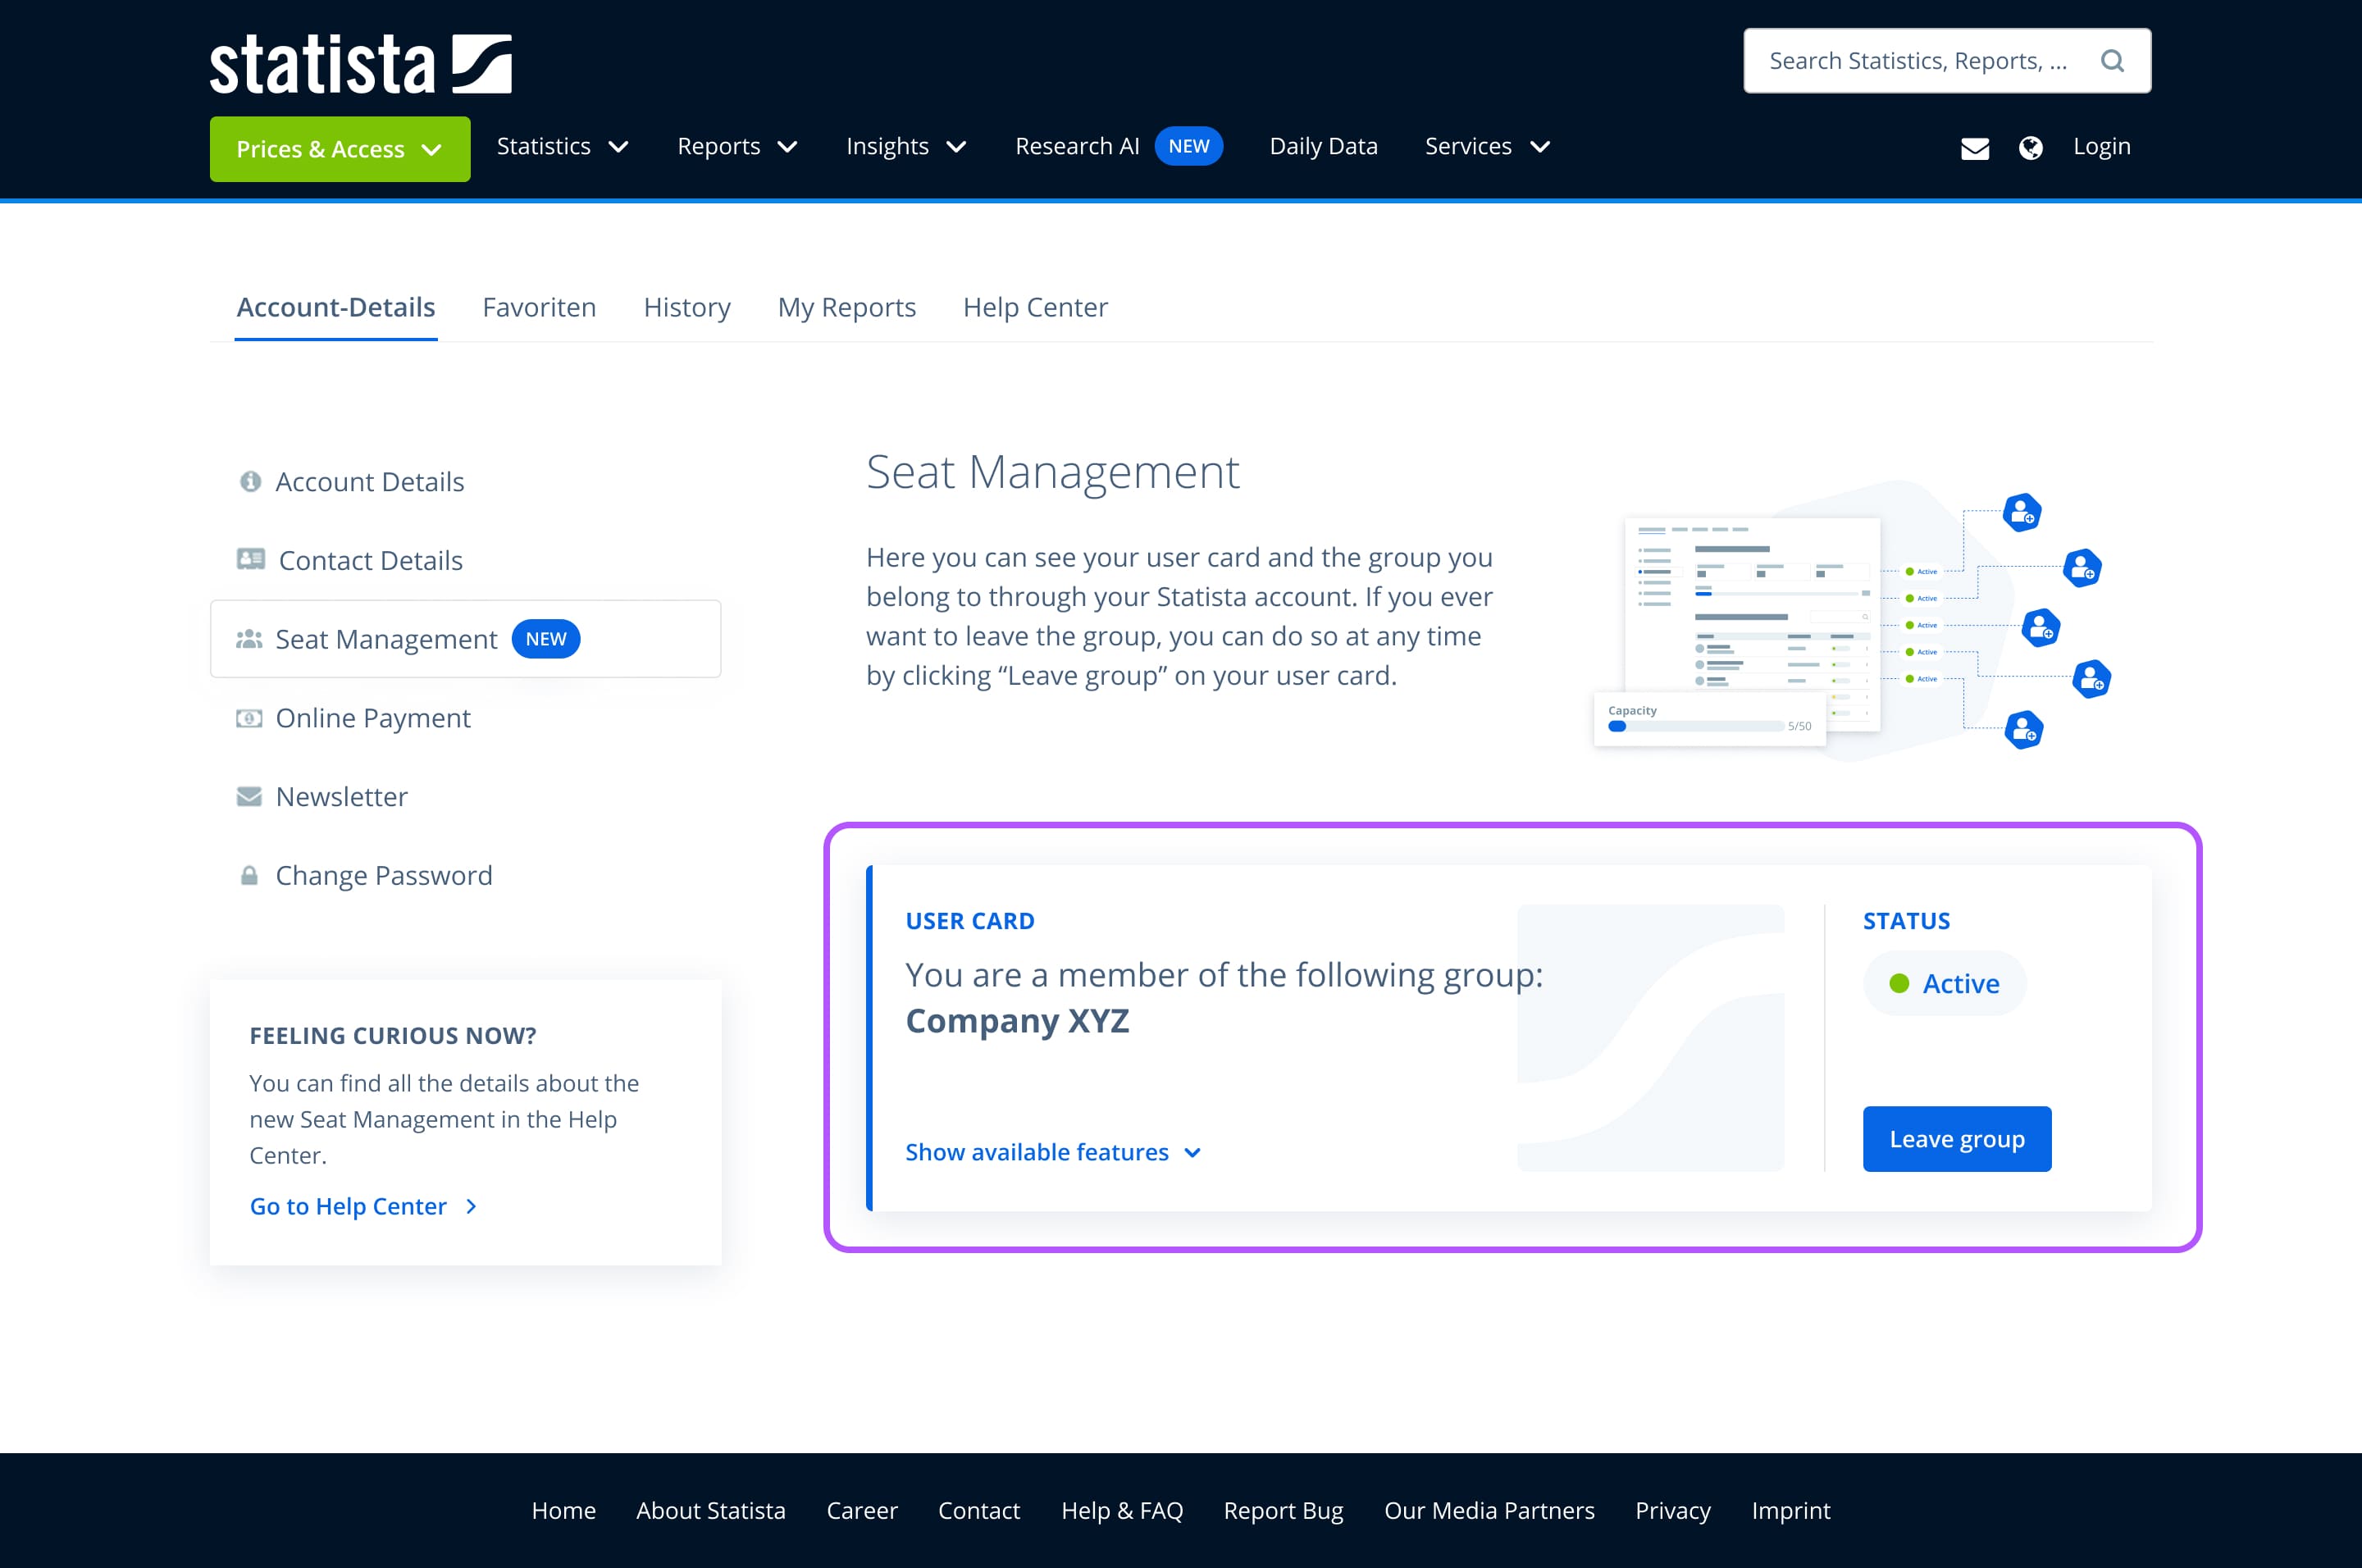Click the Account Details info icon

[250, 482]
